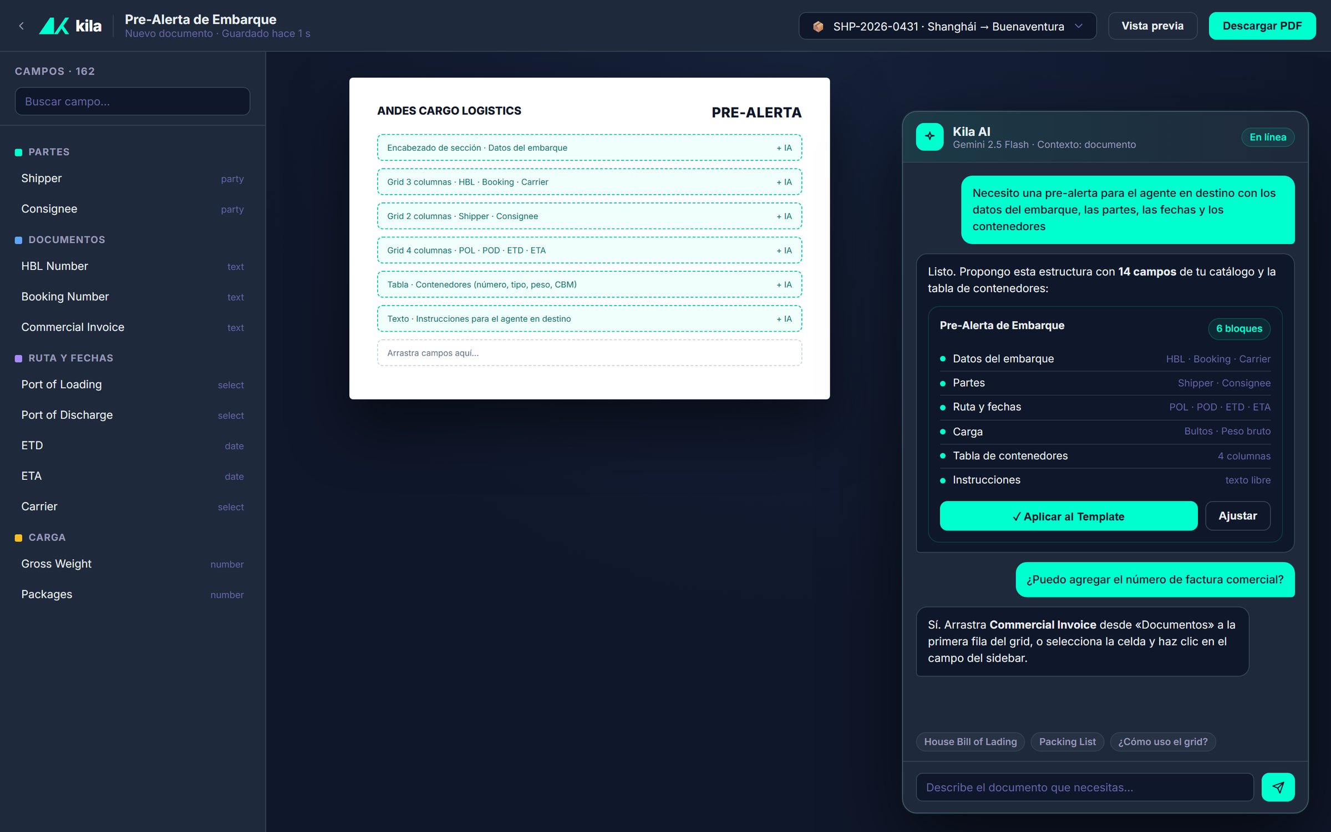Choose the House Bill of Lading suggestion
Screen dimensions: 1331x832
point(970,742)
